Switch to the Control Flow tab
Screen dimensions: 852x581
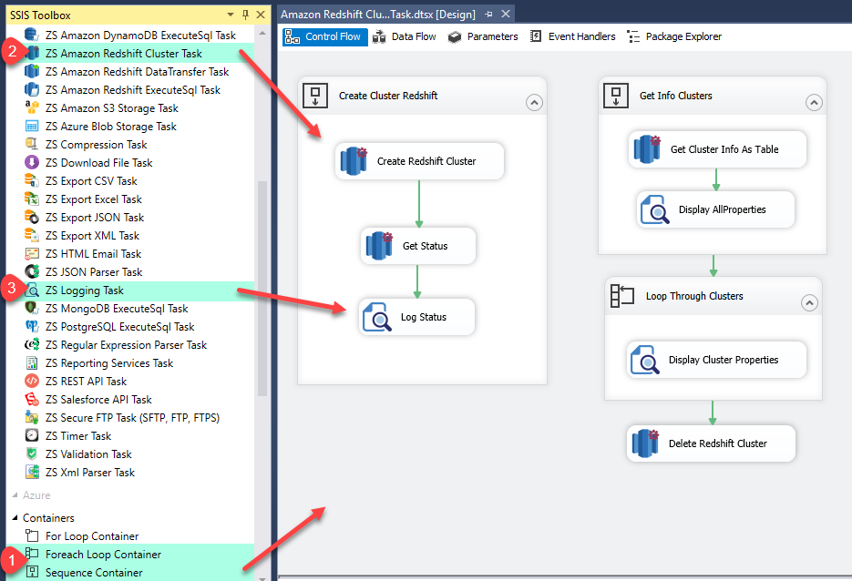coord(325,37)
